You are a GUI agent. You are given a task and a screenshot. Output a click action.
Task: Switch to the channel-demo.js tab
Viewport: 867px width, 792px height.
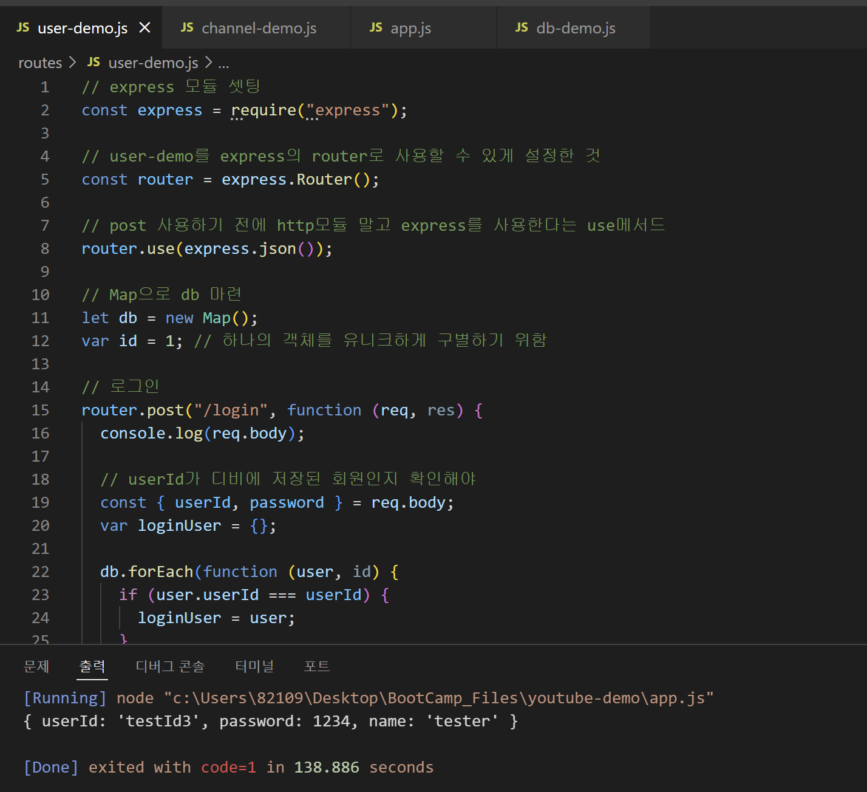coord(257,28)
